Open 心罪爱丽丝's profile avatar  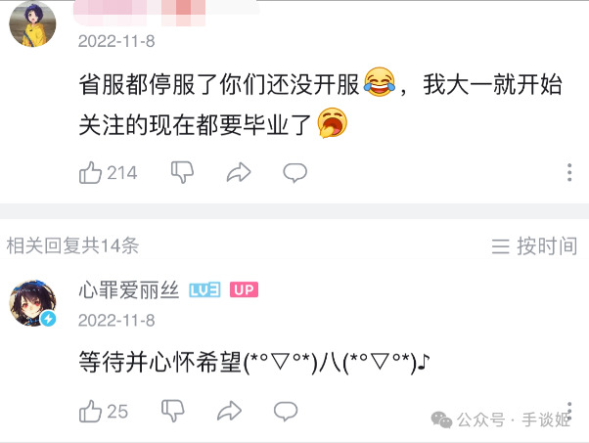[32, 302]
